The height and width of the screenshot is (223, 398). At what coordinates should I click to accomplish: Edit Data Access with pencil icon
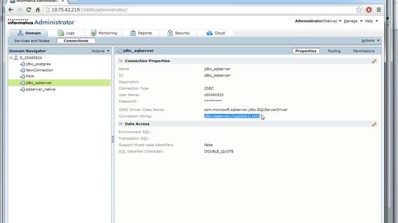(374, 124)
